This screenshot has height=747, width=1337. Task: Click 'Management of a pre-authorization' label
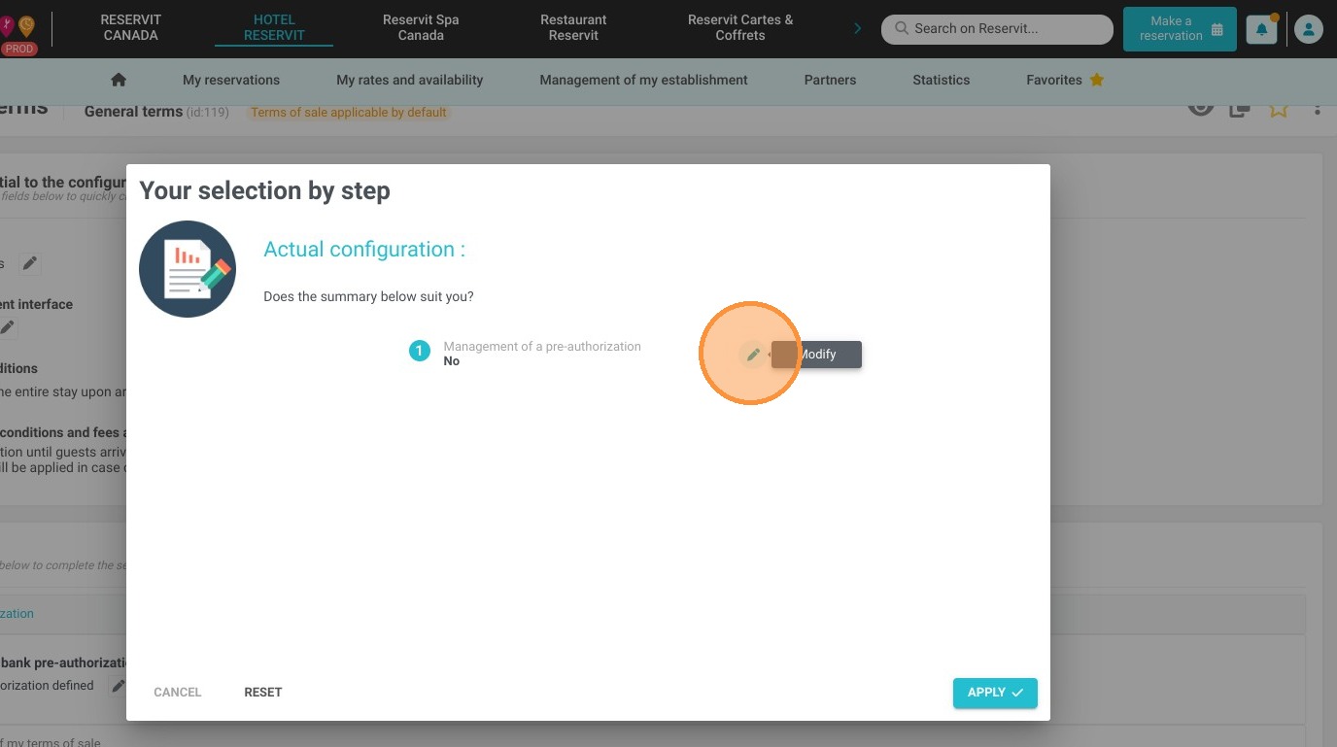[542, 346]
